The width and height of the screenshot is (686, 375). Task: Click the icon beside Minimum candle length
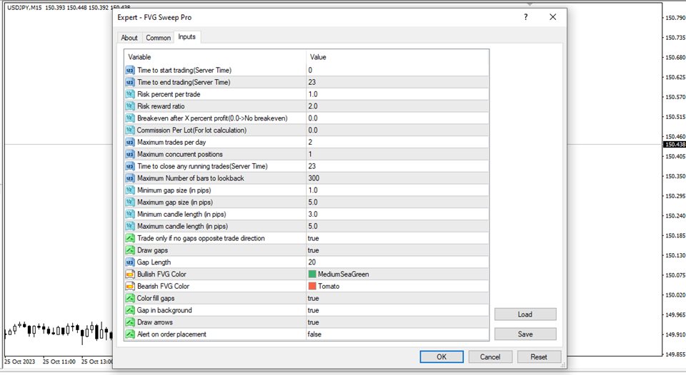pos(130,215)
